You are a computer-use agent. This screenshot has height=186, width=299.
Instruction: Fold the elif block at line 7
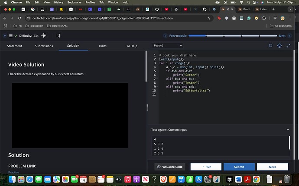157,79
